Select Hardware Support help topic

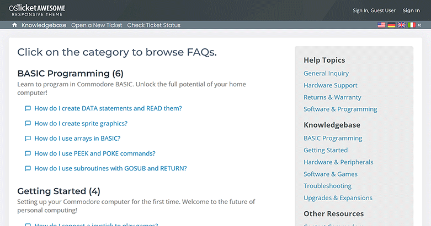pyautogui.click(x=331, y=85)
